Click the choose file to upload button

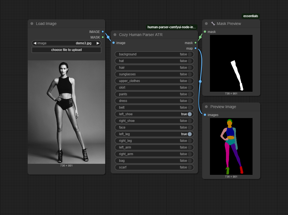[66, 50]
